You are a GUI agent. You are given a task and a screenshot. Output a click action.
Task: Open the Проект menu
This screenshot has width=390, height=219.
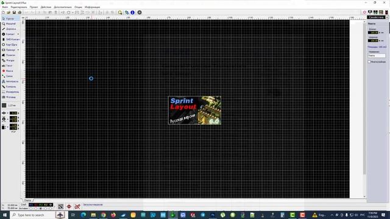click(x=34, y=7)
